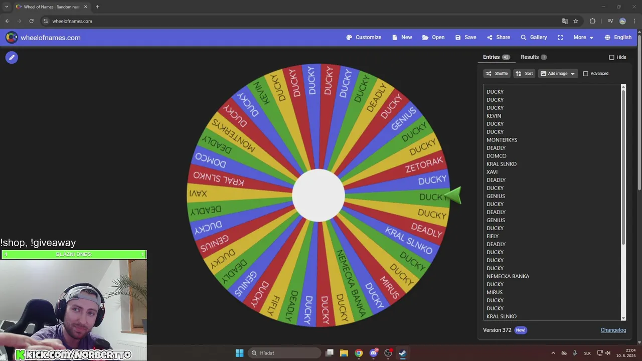Click the KEVIN entry in the list
This screenshot has width=642, height=361.
(494, 116)
